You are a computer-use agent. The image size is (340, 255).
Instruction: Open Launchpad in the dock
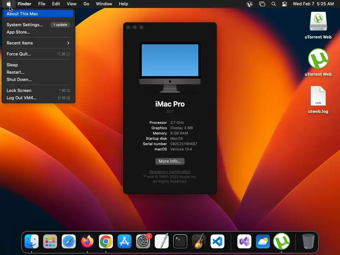pos(50,241)
